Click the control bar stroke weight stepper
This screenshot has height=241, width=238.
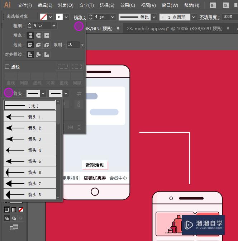point(91,17)
